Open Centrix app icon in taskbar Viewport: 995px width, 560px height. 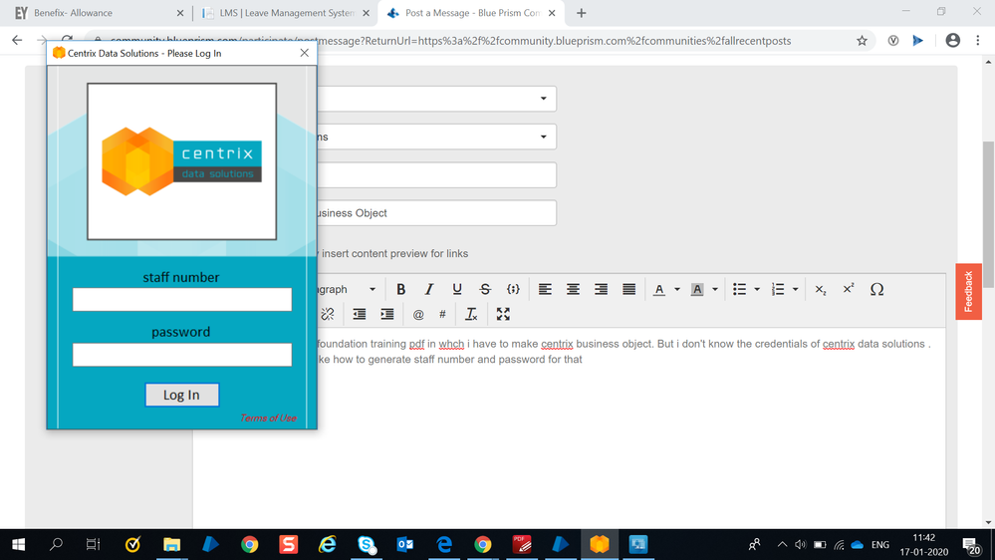[599, 545]
